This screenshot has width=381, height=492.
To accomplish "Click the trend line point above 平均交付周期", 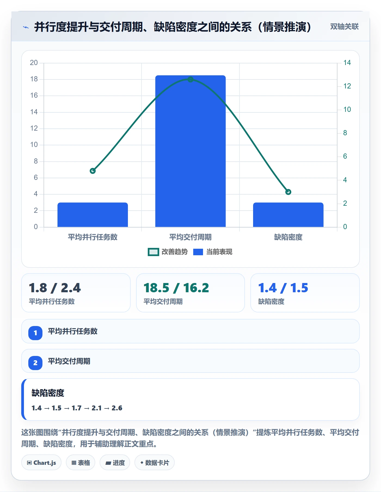I will pos(190,79).
